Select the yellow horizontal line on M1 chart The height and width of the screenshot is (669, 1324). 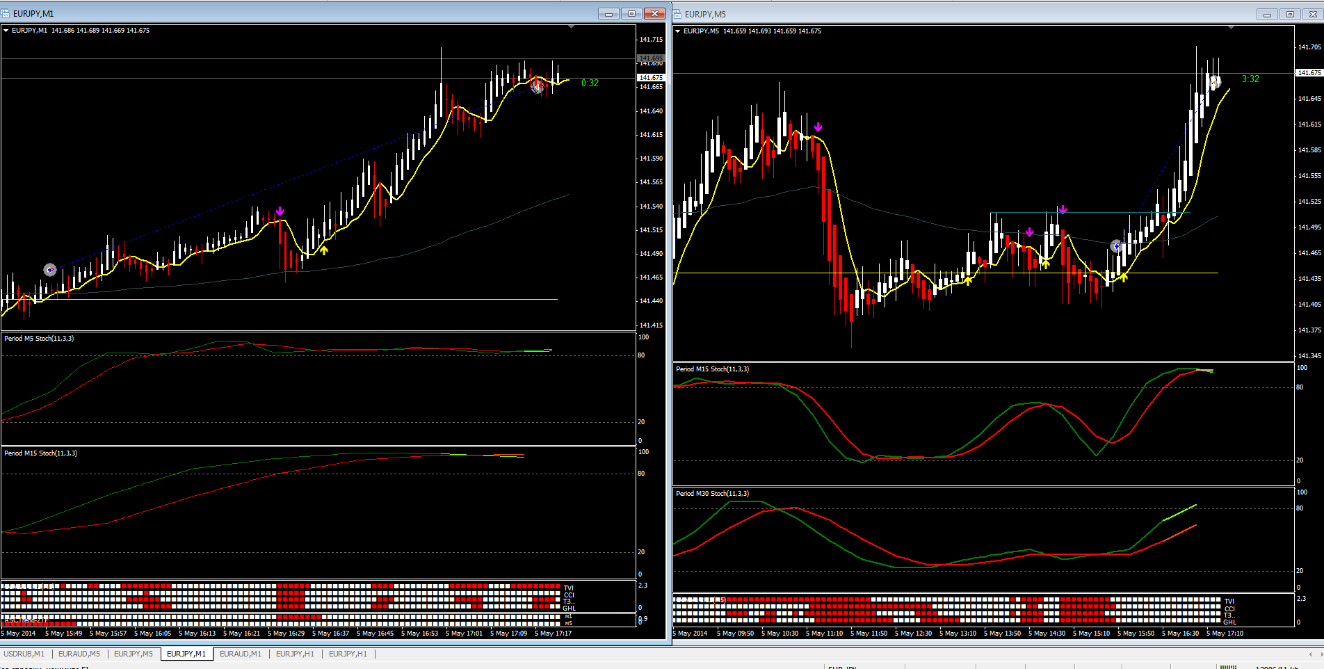tap(278, 300)
